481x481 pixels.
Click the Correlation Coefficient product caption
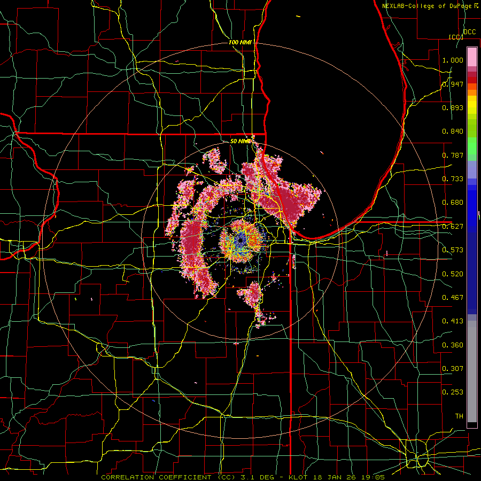243,477
